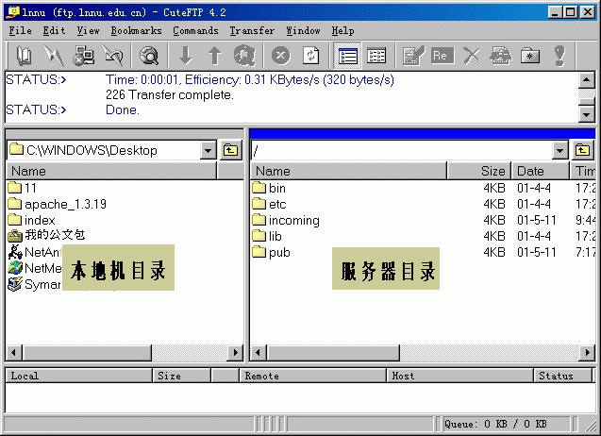601x436 pixels.
Task: Click local pane left scroll arrow
Action: pyautogui.click(x=14, y=353)
